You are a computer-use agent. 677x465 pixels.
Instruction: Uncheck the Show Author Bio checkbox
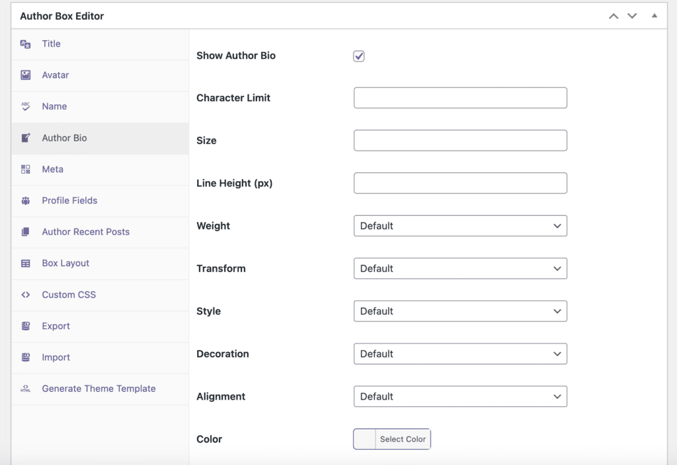358,56
